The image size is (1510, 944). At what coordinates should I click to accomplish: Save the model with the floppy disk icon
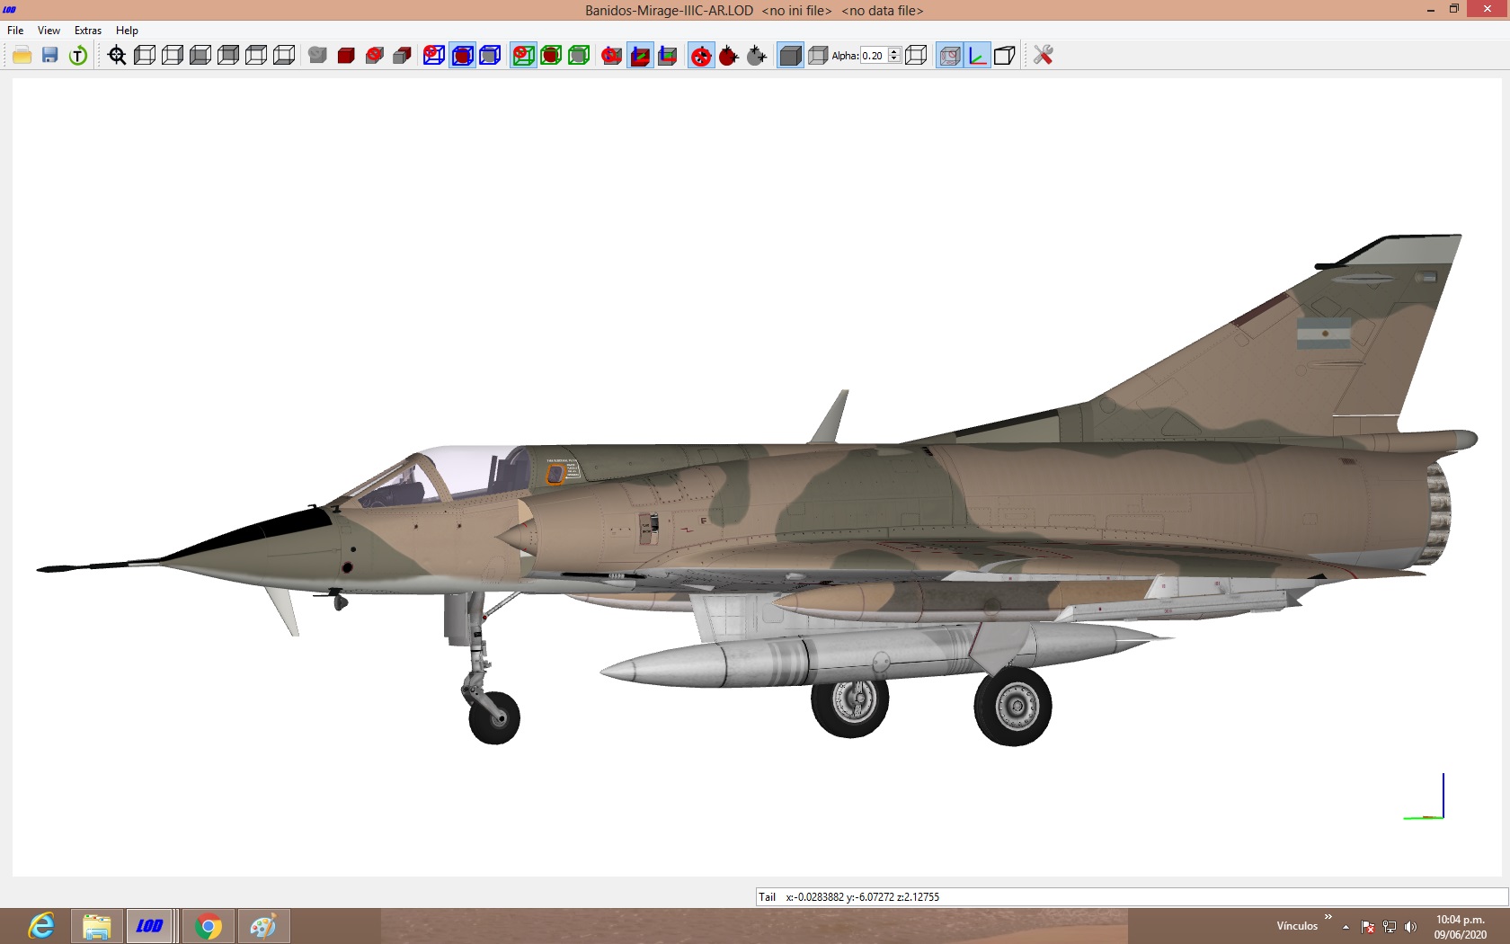click(50, 56)
